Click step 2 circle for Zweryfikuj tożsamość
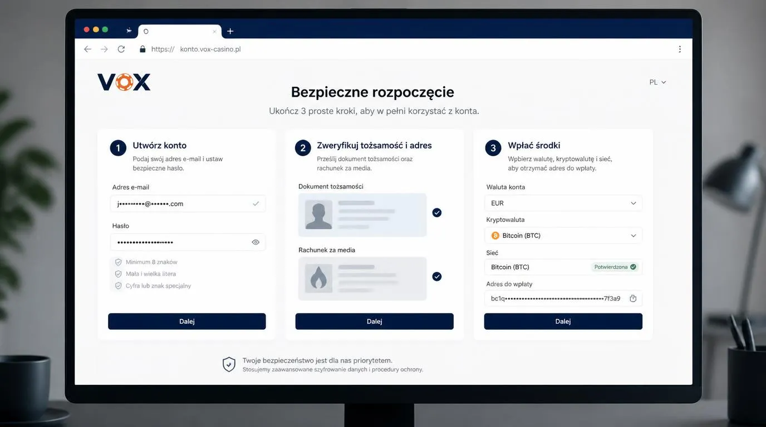 pos(303,148)
